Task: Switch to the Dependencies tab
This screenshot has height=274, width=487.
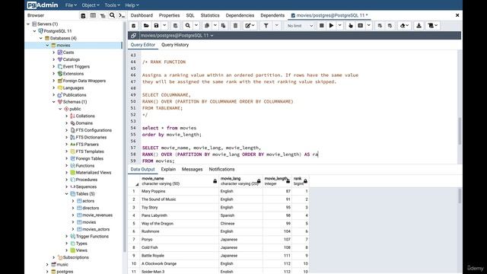Action: point(240,15)
